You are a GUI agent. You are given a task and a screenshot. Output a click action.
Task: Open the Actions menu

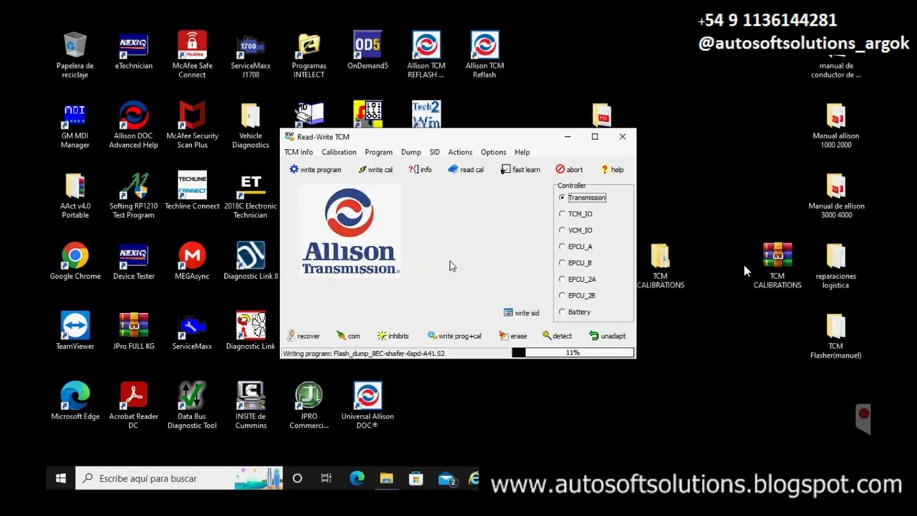(x=460, y=152)
